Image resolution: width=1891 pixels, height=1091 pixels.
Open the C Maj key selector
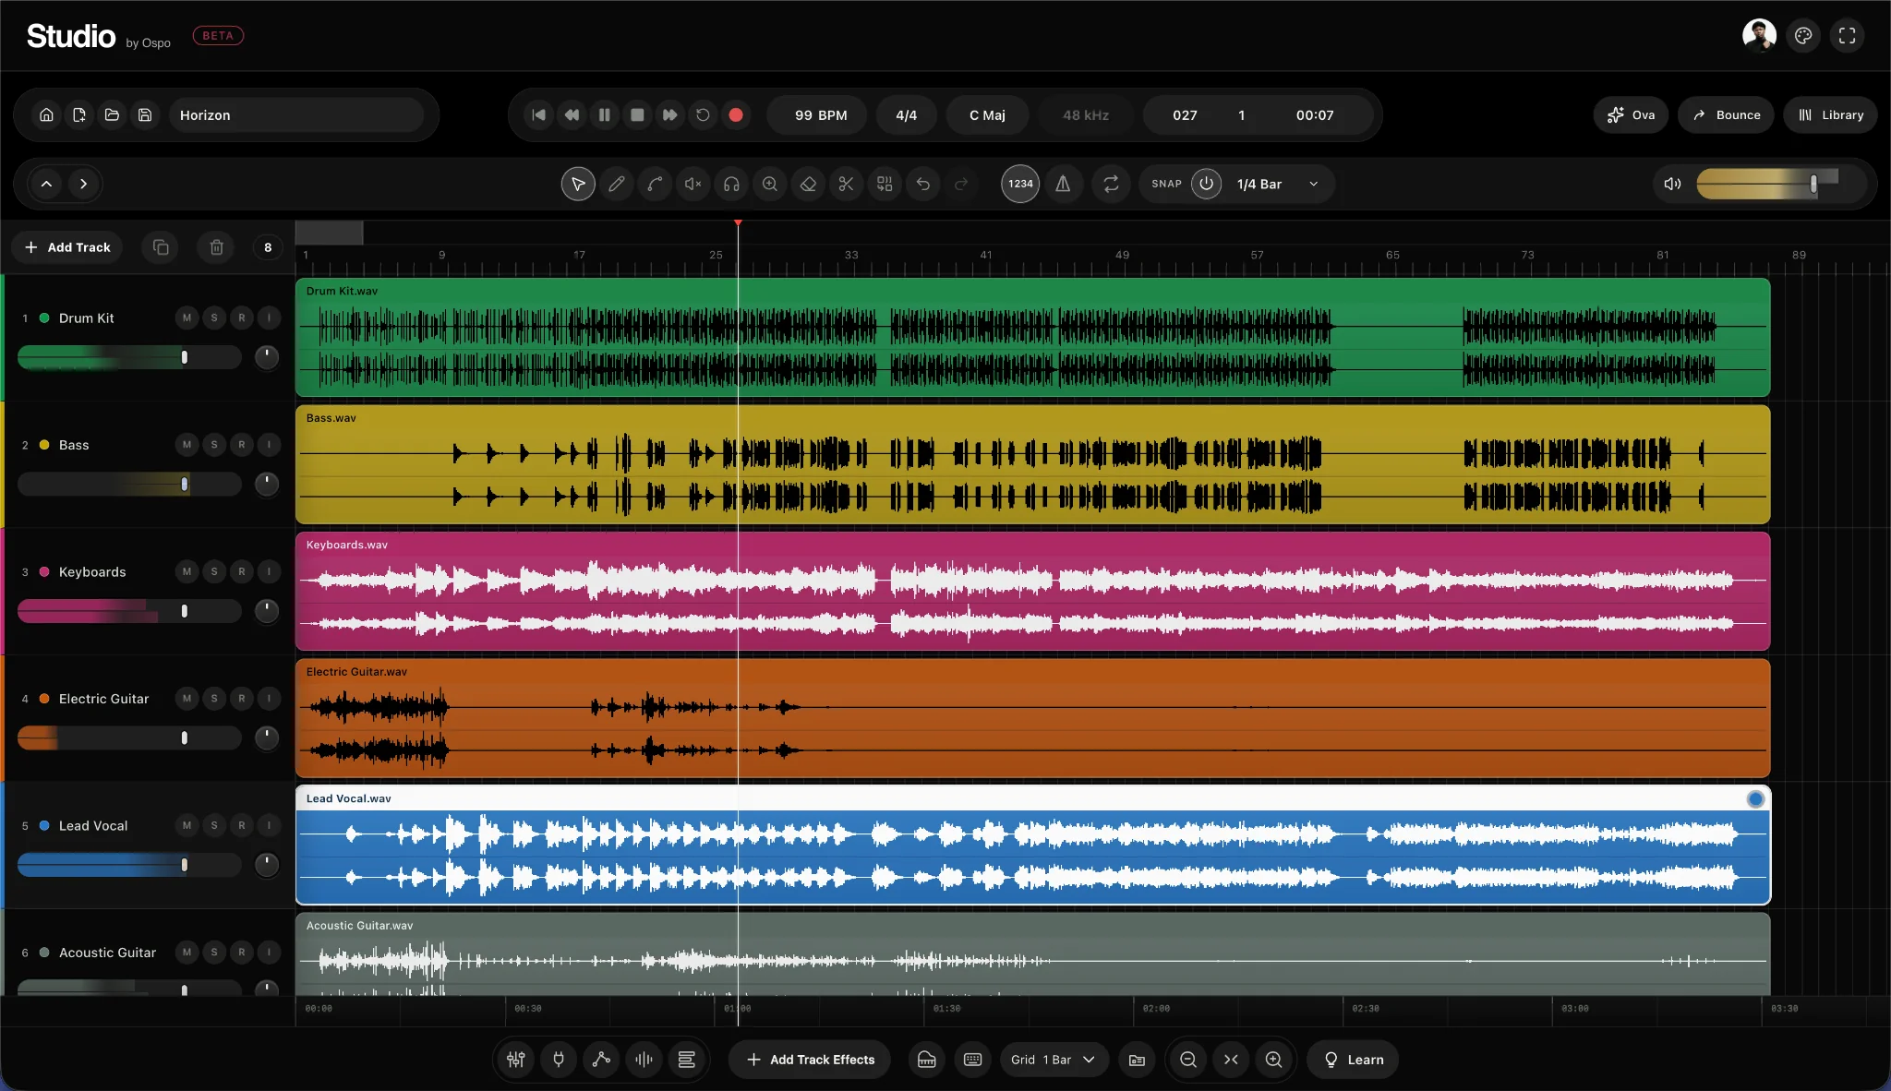987,115
